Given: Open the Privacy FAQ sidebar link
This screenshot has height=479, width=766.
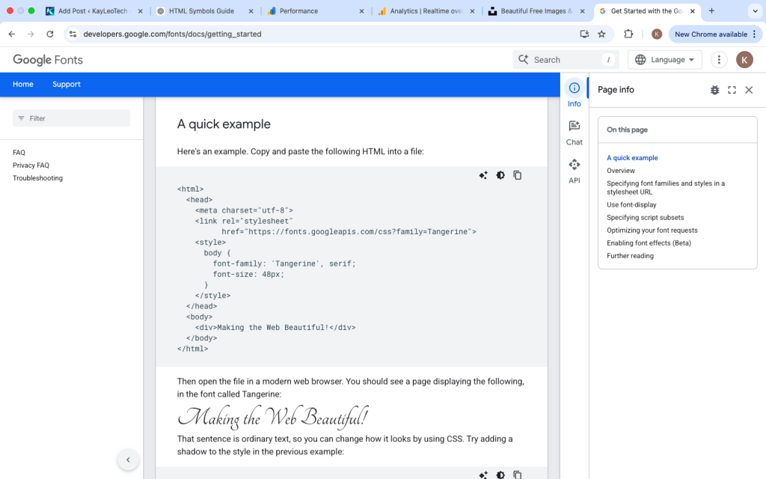Looking at the screenshot, I should tap(31, 165).
